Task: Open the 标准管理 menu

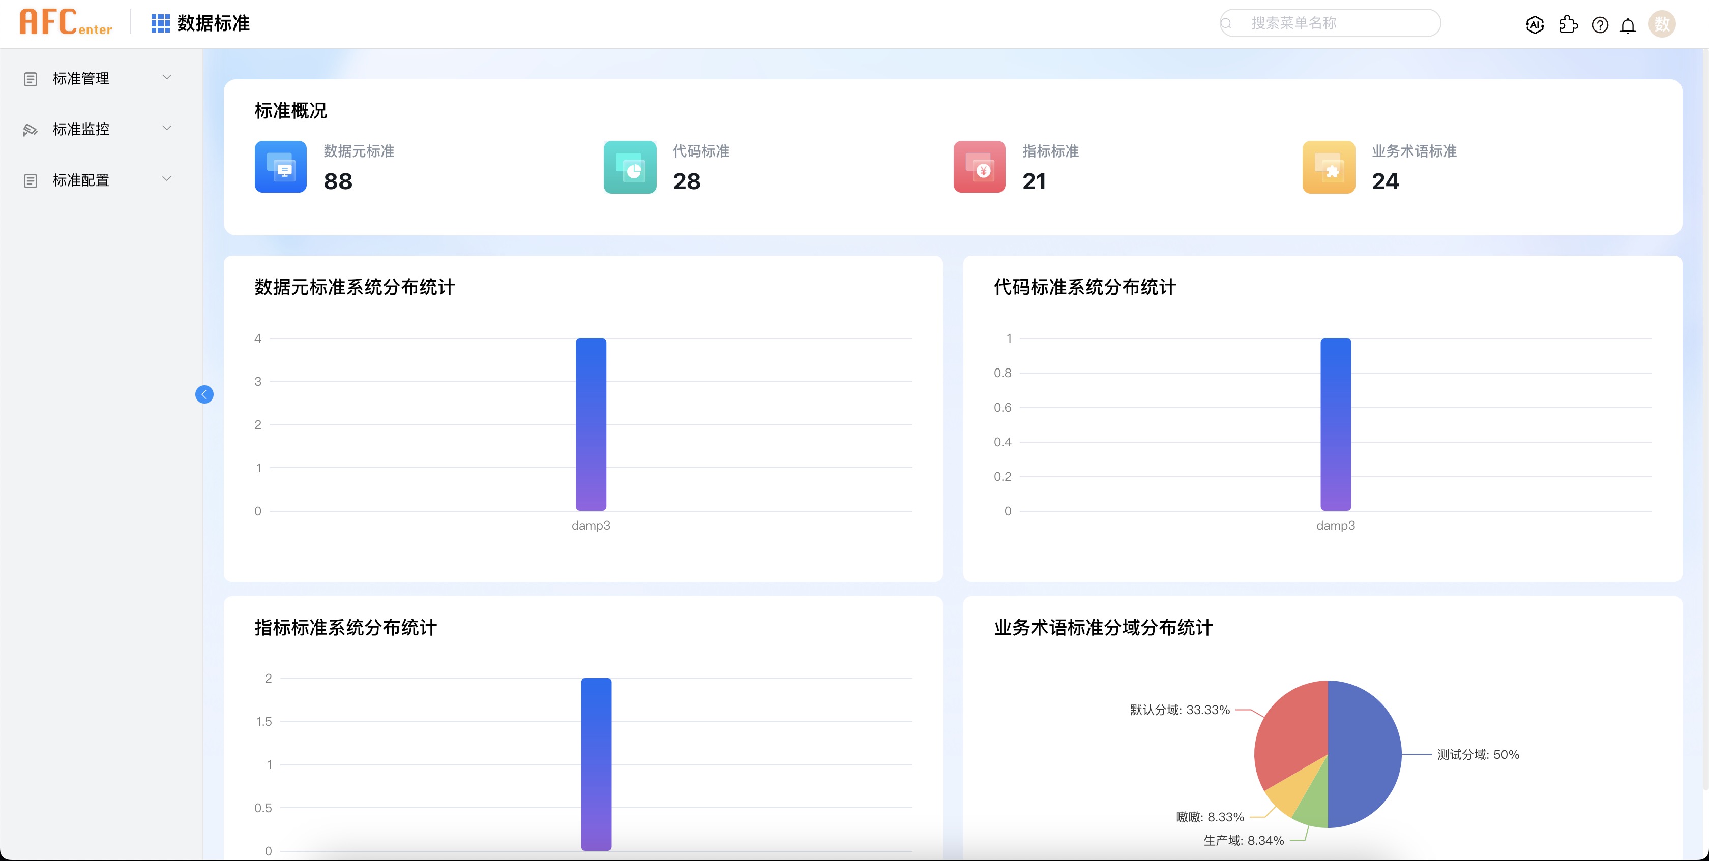Action: pos(101,78)
